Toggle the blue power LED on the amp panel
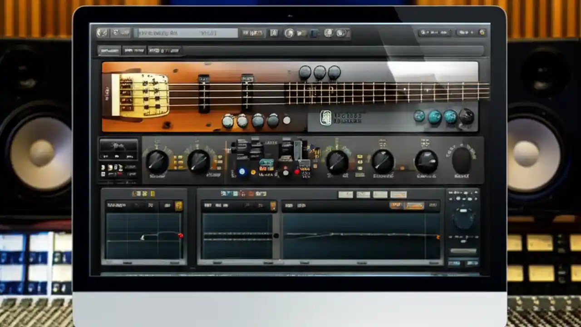This screenshot has height=327, width=581. 242,172
